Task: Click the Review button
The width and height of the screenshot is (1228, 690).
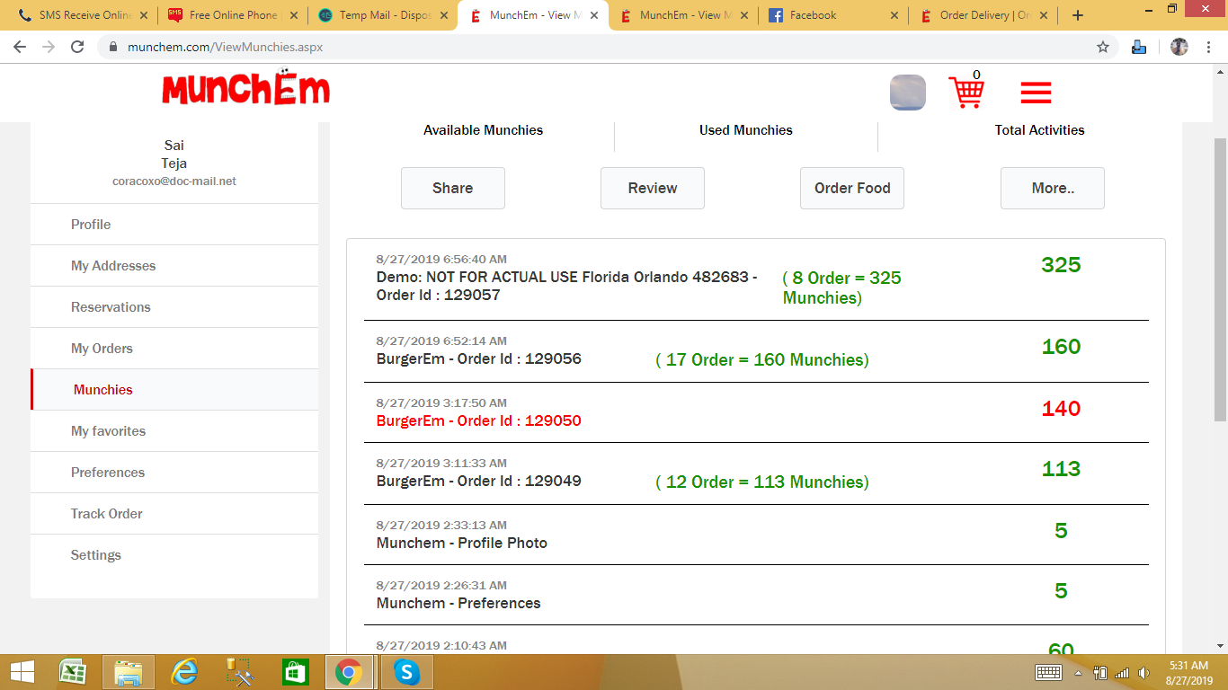Action: point(652,188)
